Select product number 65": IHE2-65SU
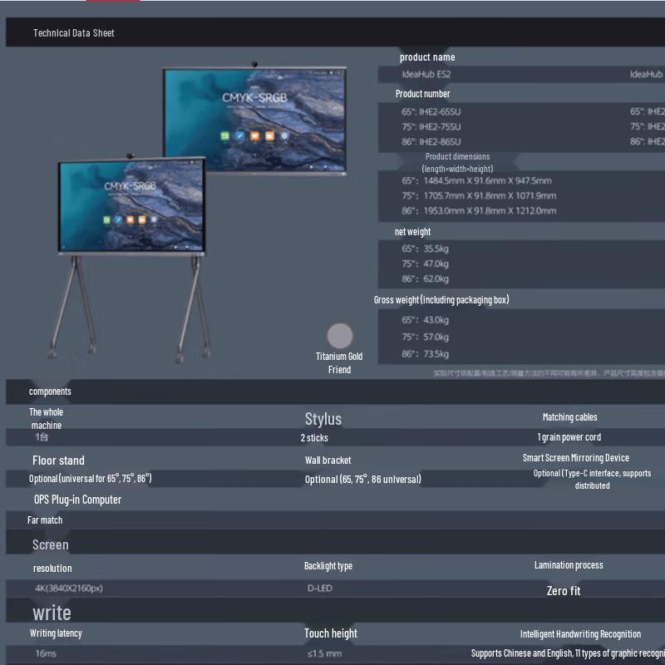This screenshot has height=665, width=665. [431, 112]
